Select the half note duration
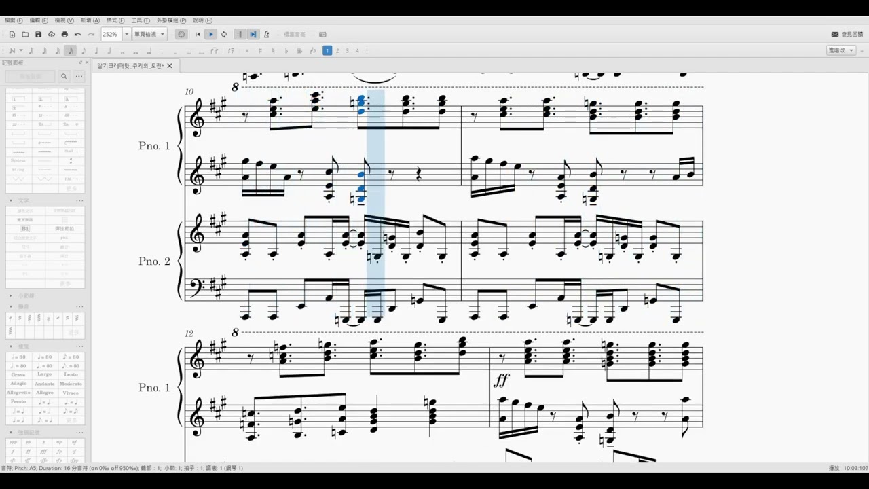This screenshot has width=869, height=489. tap(109, 50)
